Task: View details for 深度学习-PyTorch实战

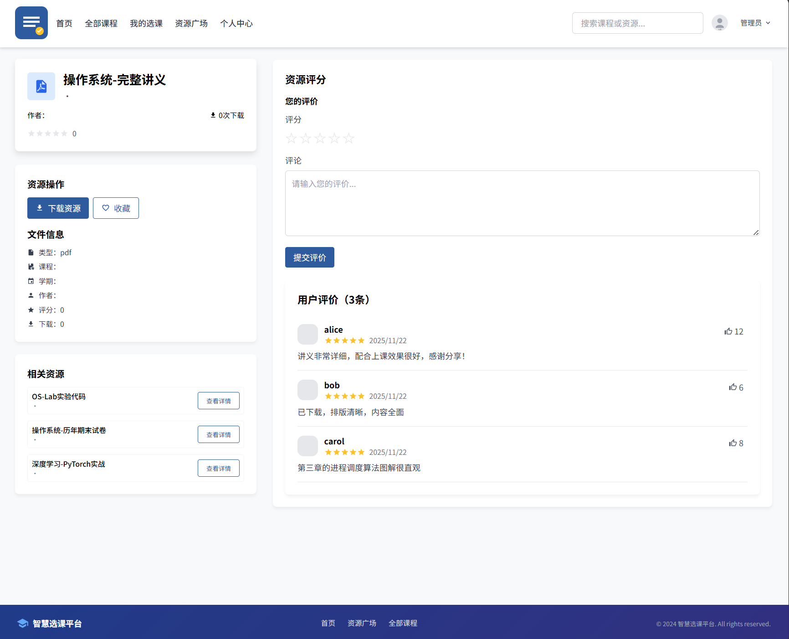Action: tap(219, 468)
